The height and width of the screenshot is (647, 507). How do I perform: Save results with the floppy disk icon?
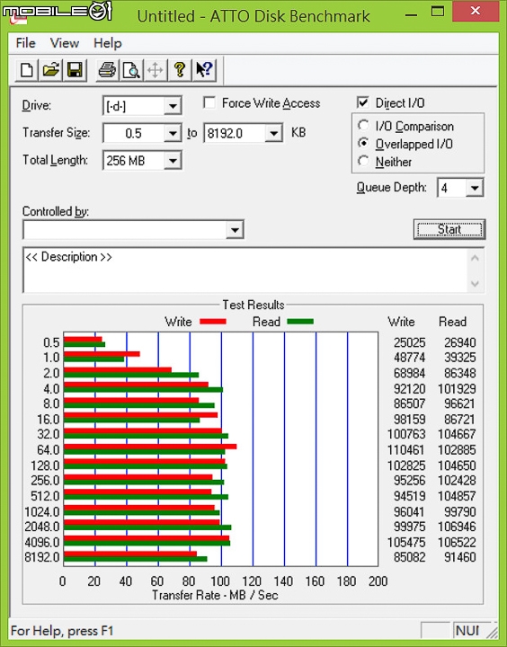pos(75,70)
